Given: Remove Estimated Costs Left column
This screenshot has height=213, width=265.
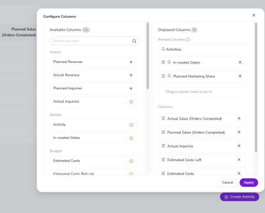Looking at the screenshot, I should 239,159.
